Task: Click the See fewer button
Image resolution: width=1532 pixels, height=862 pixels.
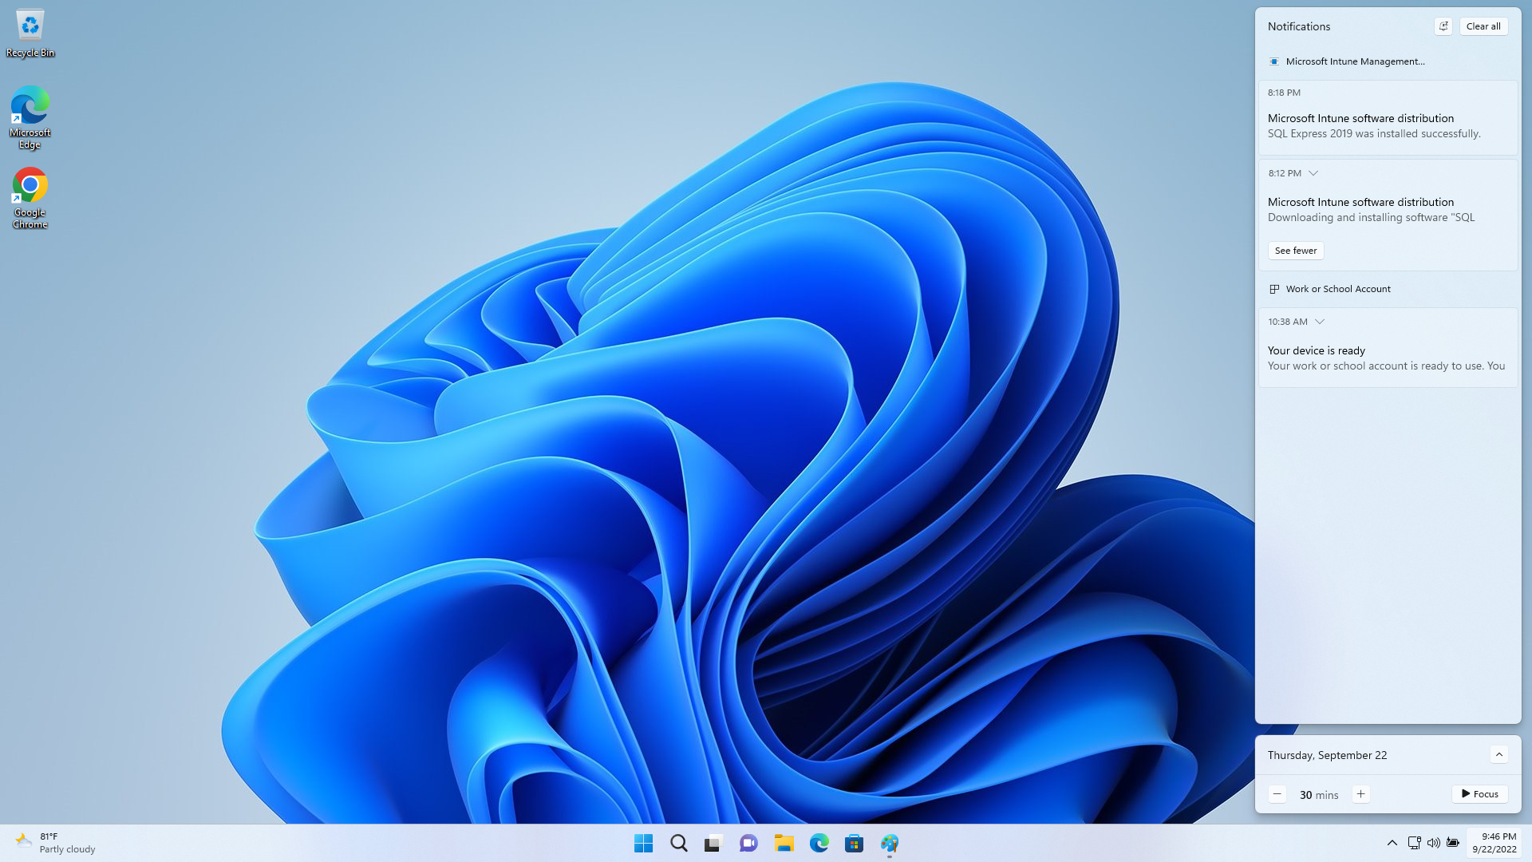Action: pos(1296,251)
